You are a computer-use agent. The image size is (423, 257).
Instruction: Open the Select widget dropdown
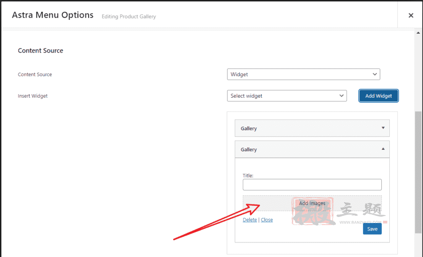[287, 95]
